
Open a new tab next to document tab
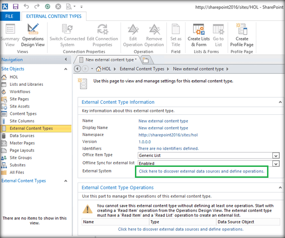pyautogui.click(x=146, y=60)
